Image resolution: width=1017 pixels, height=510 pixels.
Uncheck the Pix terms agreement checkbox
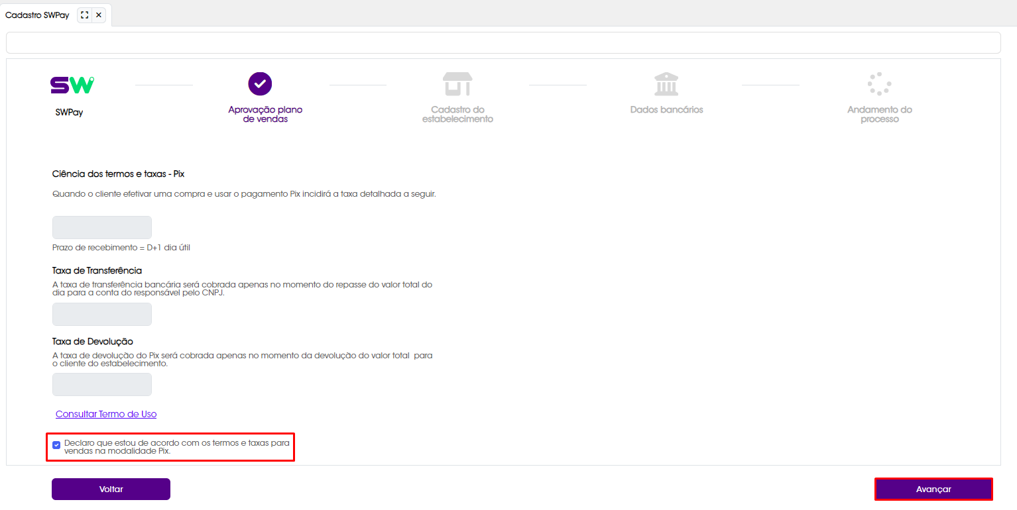click(x=56, y=445)
